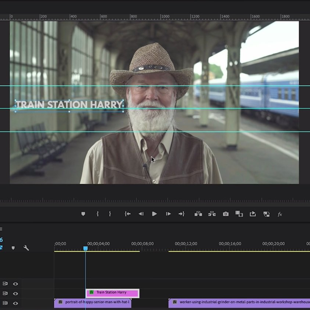
Task: Click the Mark In bracket icon
Action: [97, 214]
